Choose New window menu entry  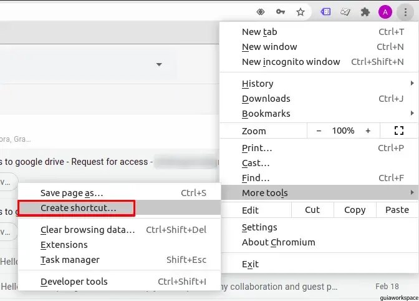pyautogui.click(x=319, y=47)
